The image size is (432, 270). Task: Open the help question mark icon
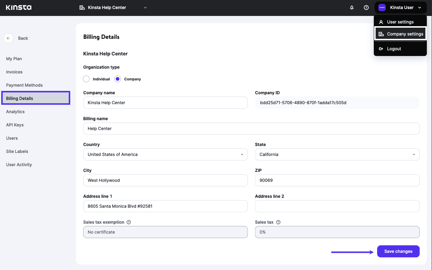pyautogui.click(x=366, y=7)
